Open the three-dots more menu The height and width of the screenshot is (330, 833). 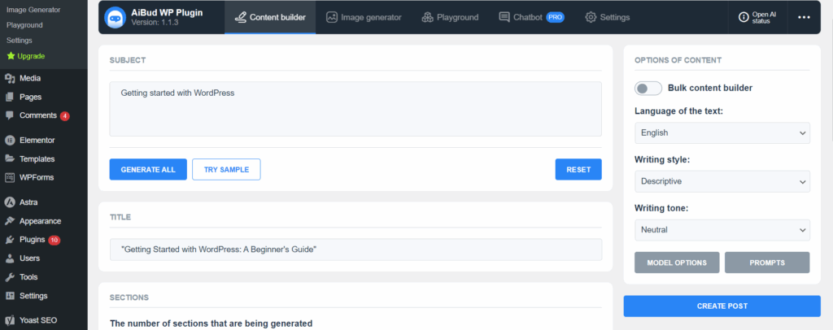804,18
